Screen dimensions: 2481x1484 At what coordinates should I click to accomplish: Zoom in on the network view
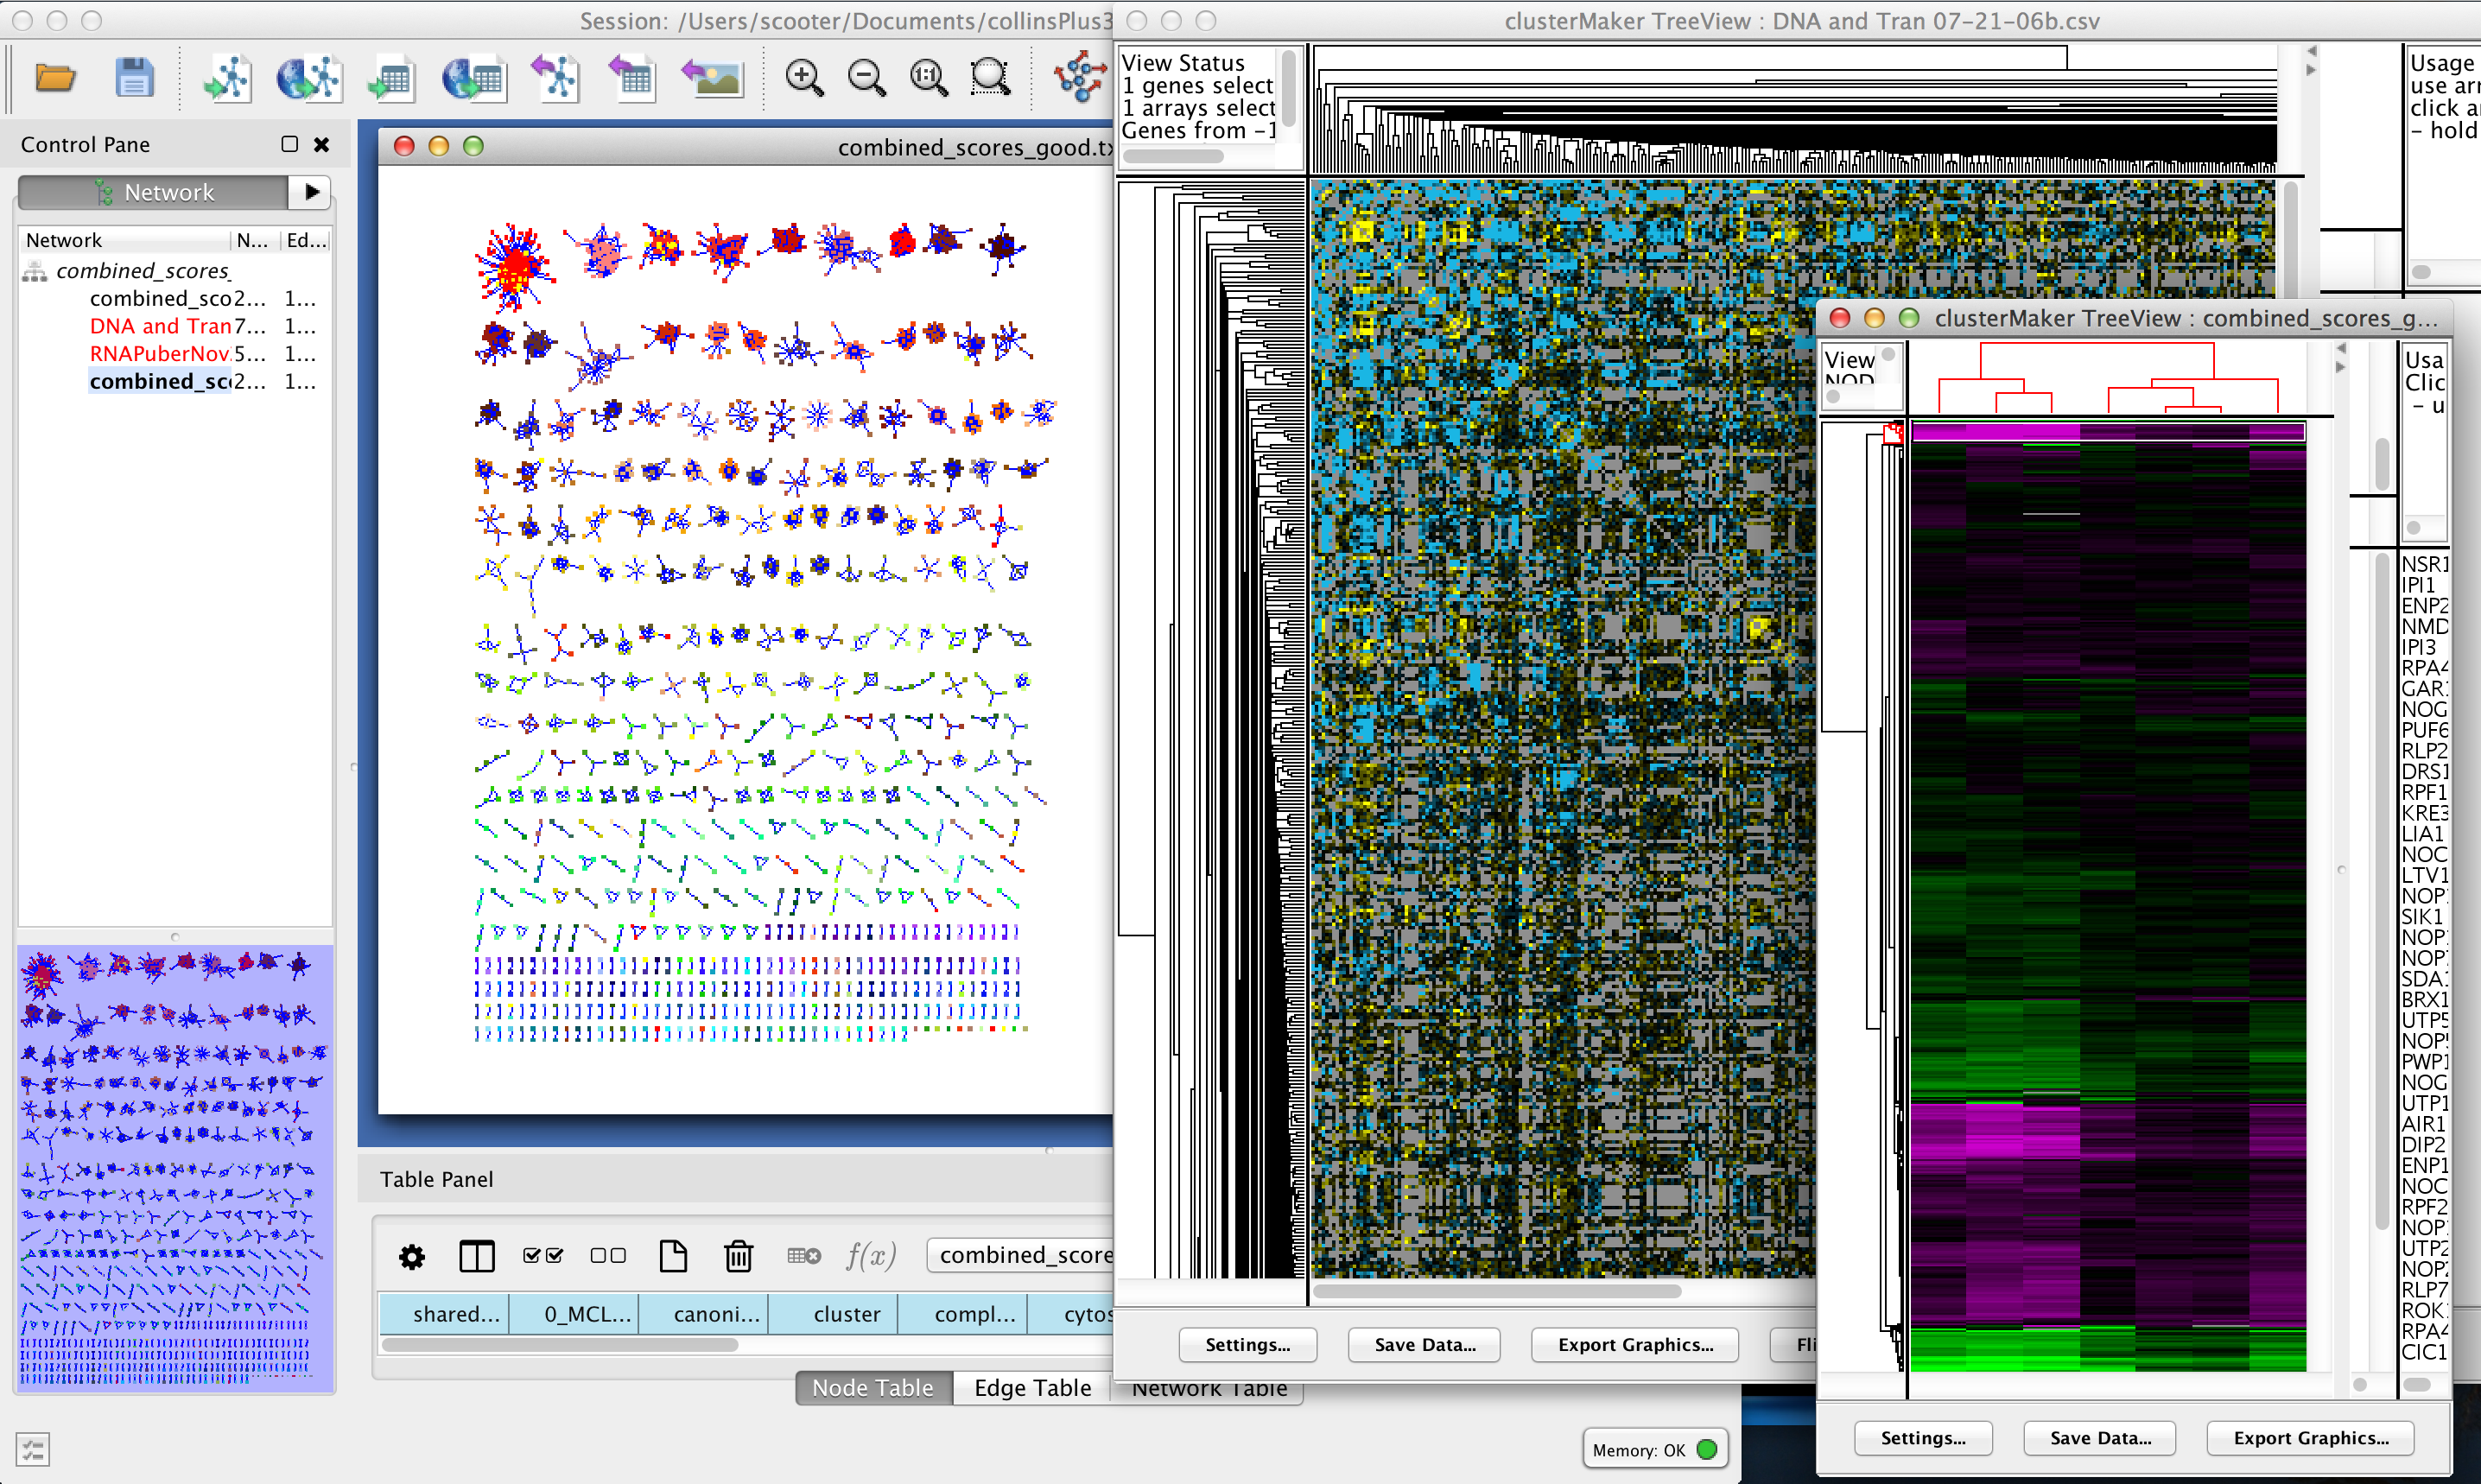tap(804, 78)
